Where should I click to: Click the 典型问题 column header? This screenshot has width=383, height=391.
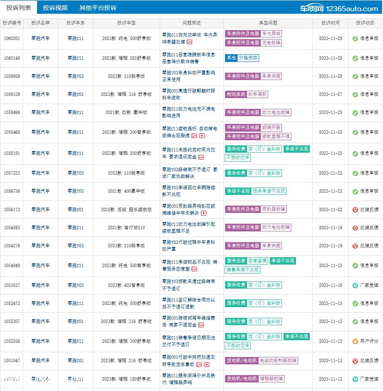pyautogui.click(x=268, y=23)
